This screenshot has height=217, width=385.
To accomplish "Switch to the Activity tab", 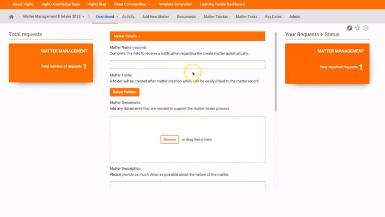I will click(128, 17).
